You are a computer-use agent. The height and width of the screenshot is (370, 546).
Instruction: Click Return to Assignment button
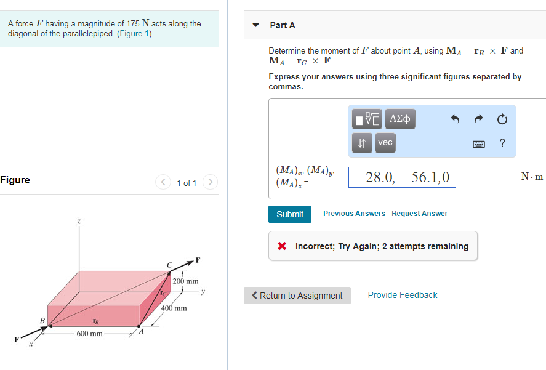click(x=297, y=295)
